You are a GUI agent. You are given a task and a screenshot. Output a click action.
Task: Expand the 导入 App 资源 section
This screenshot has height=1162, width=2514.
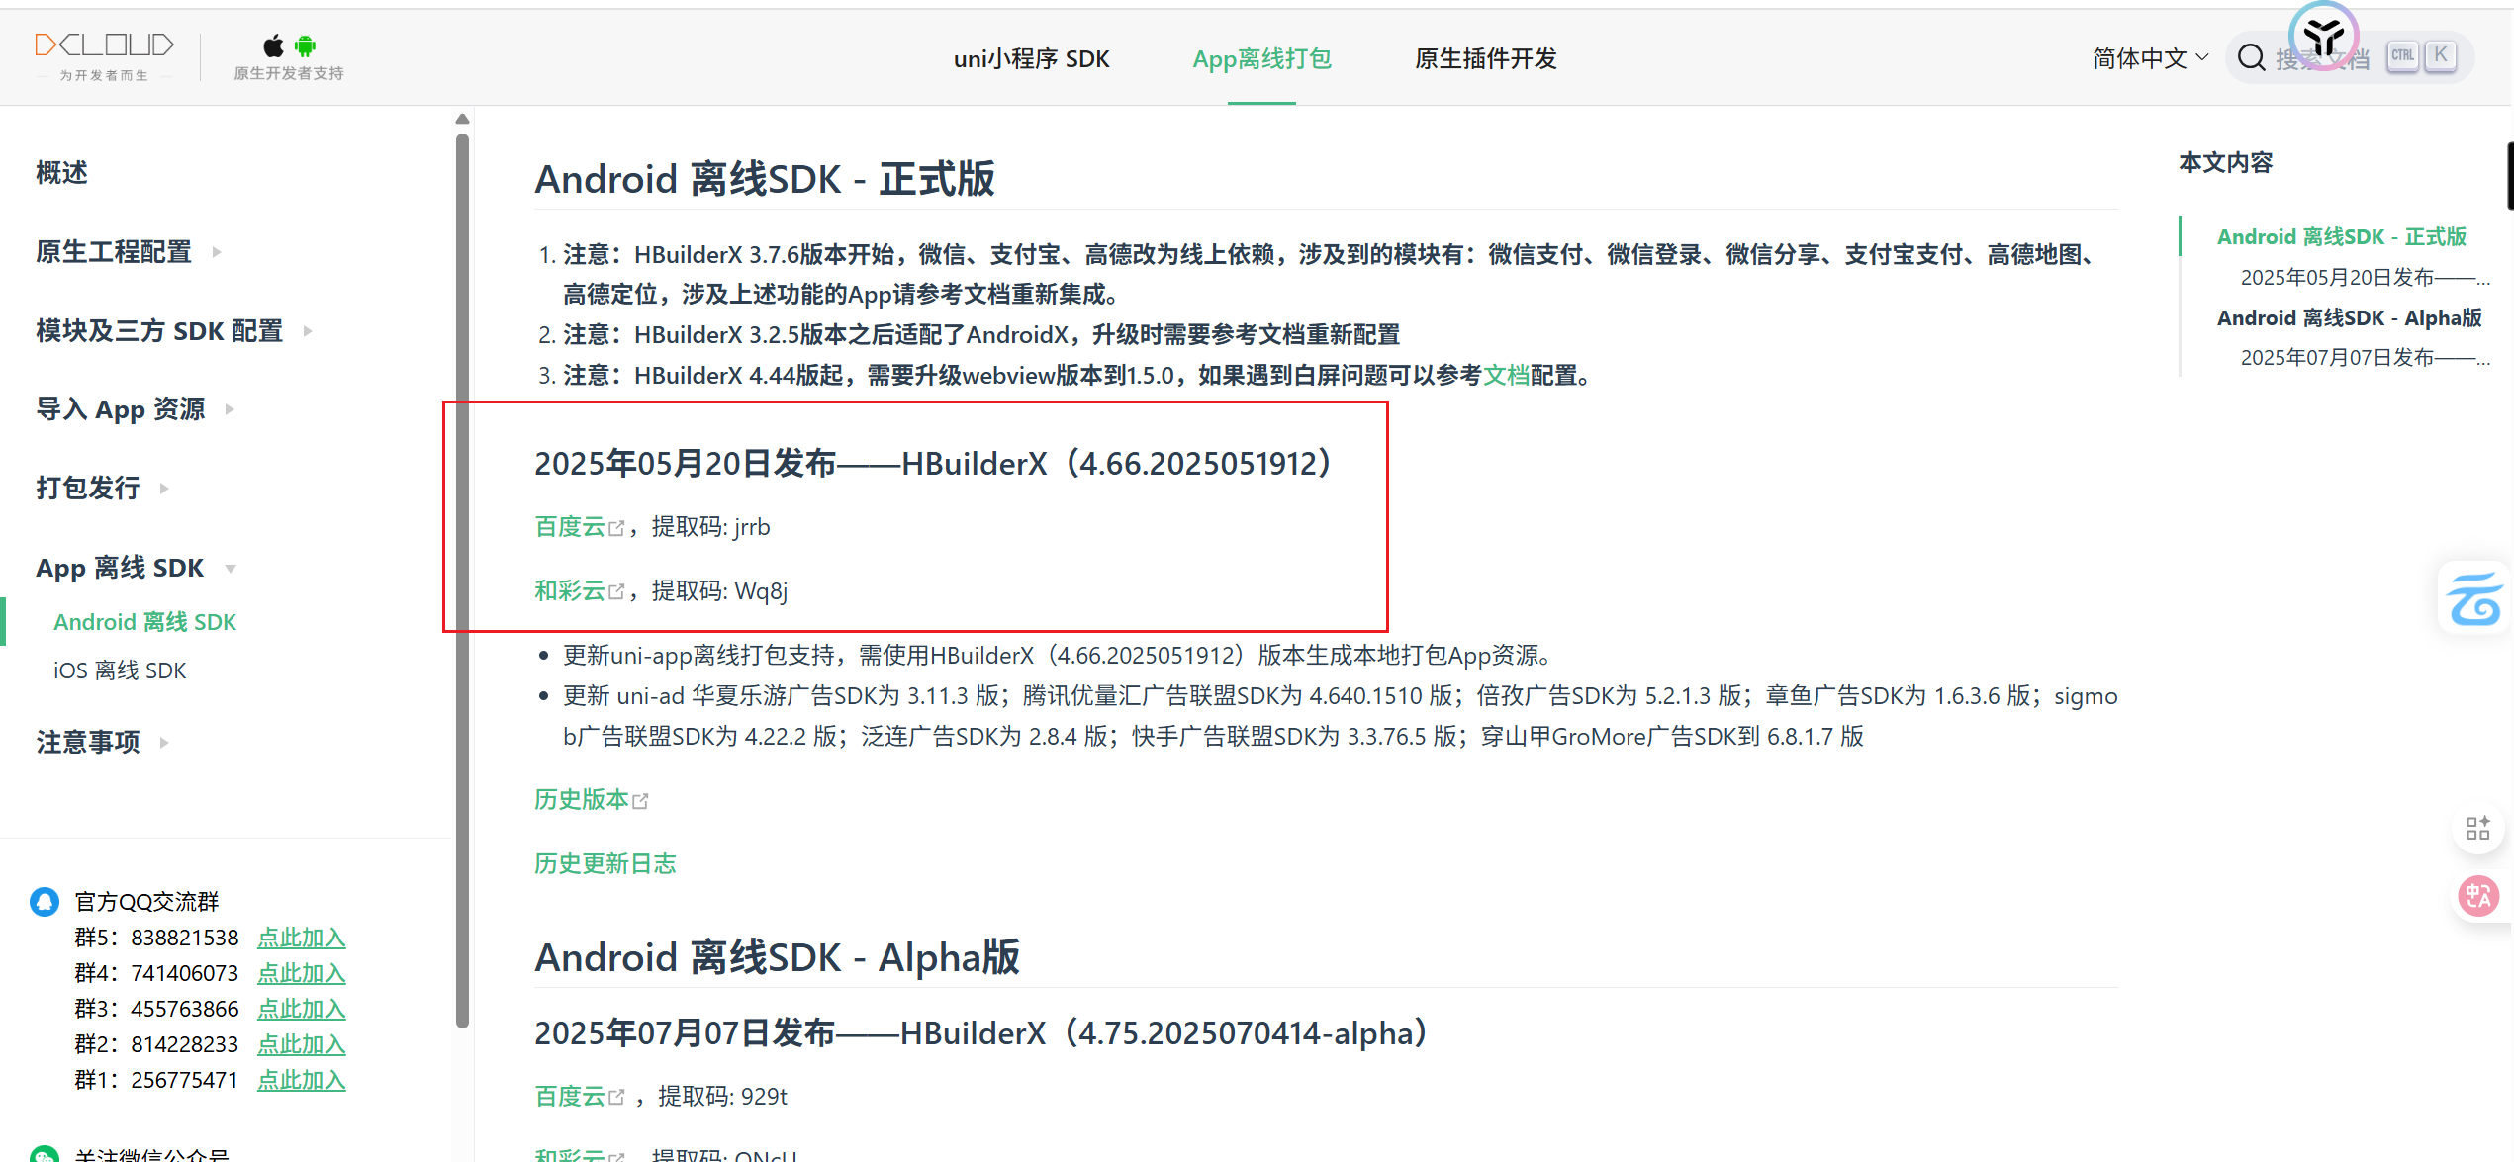tap(135, 408)
